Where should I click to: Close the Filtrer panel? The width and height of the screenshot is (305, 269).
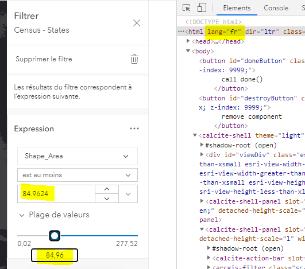(x=137, y=23)
